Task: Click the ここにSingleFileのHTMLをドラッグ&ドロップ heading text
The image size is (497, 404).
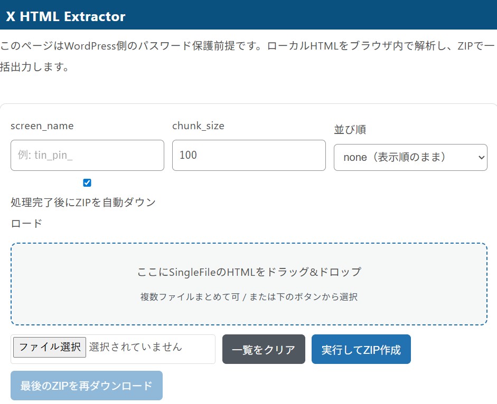Action: [x=249, y=272]
